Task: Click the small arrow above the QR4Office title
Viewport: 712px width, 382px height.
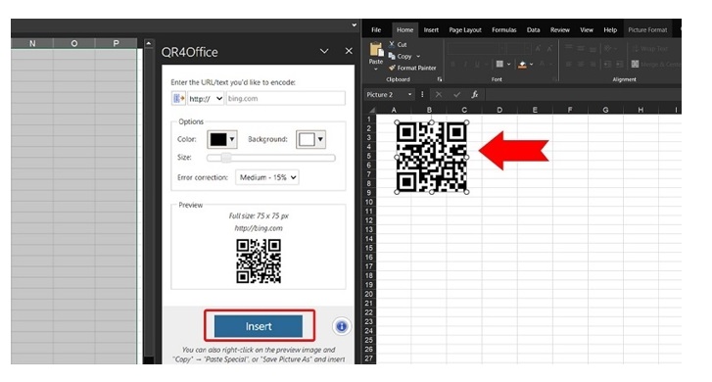Action: (x=355, y=25)
